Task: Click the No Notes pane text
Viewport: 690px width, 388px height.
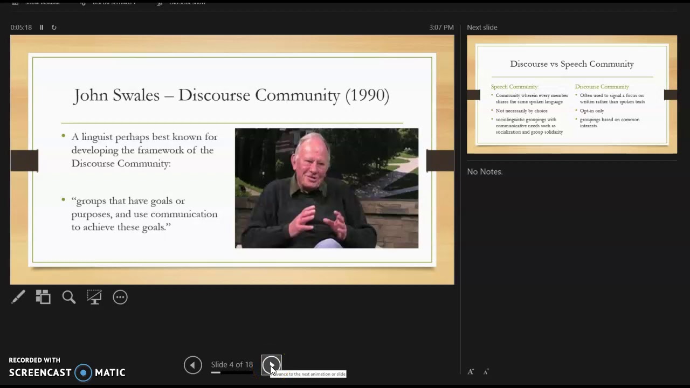Action: [x=485, y=171]
